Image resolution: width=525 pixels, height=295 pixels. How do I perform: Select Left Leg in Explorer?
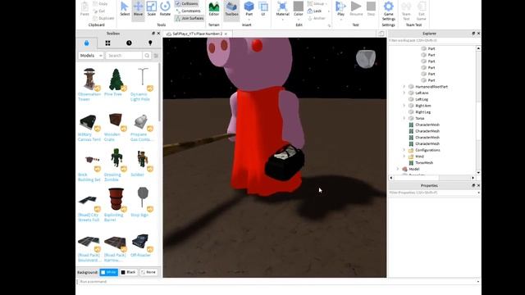pos(422,99)
